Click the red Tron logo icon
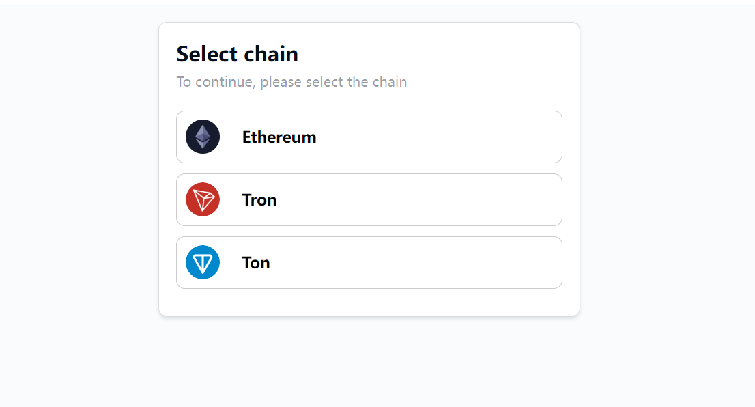Screen dimensions: 755x407 (x=203, y=199)
